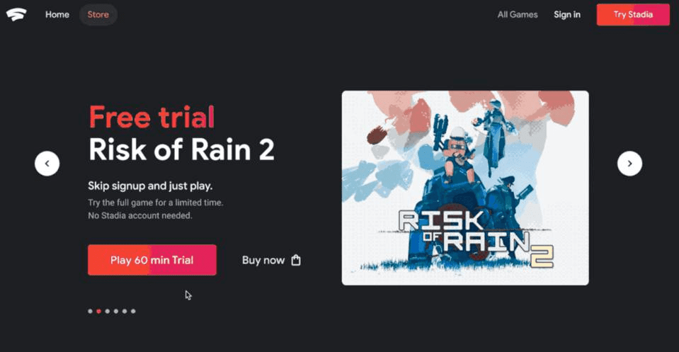
Task: Click the Risk of Rain 2 heading
Action: tap(181, 150)
